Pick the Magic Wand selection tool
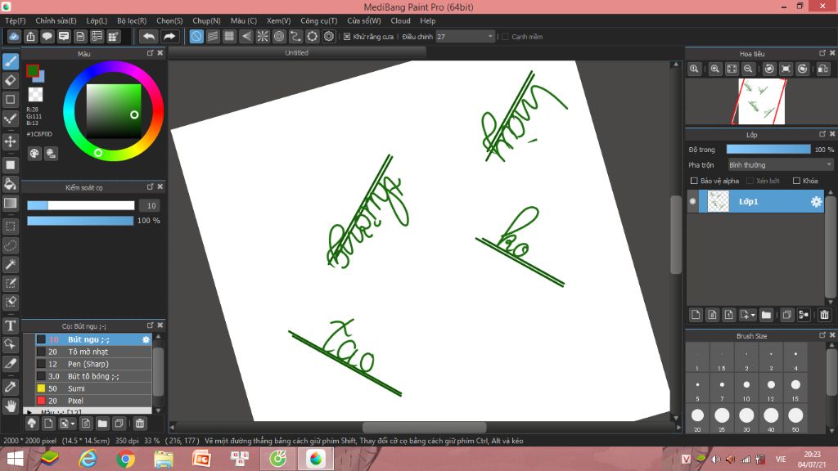The image size is (838, 471). click(x=11, y=264)
